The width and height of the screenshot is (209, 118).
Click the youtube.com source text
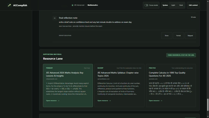(x=153, y=79)
